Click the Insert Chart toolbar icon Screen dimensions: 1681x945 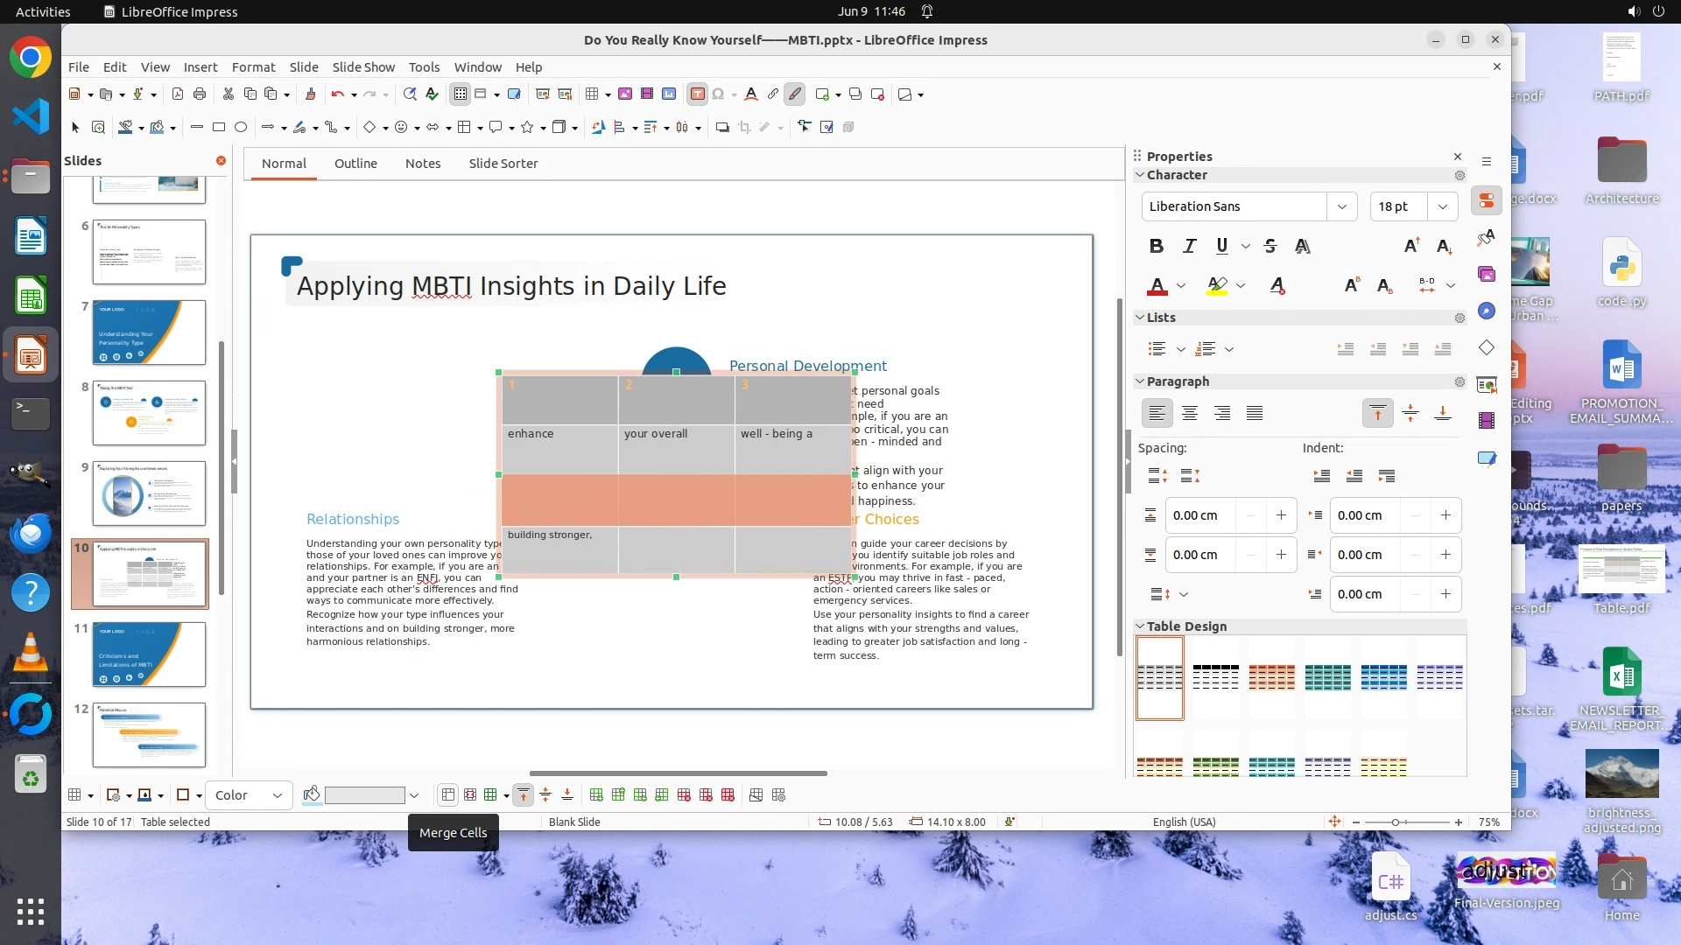pos(669,94)
